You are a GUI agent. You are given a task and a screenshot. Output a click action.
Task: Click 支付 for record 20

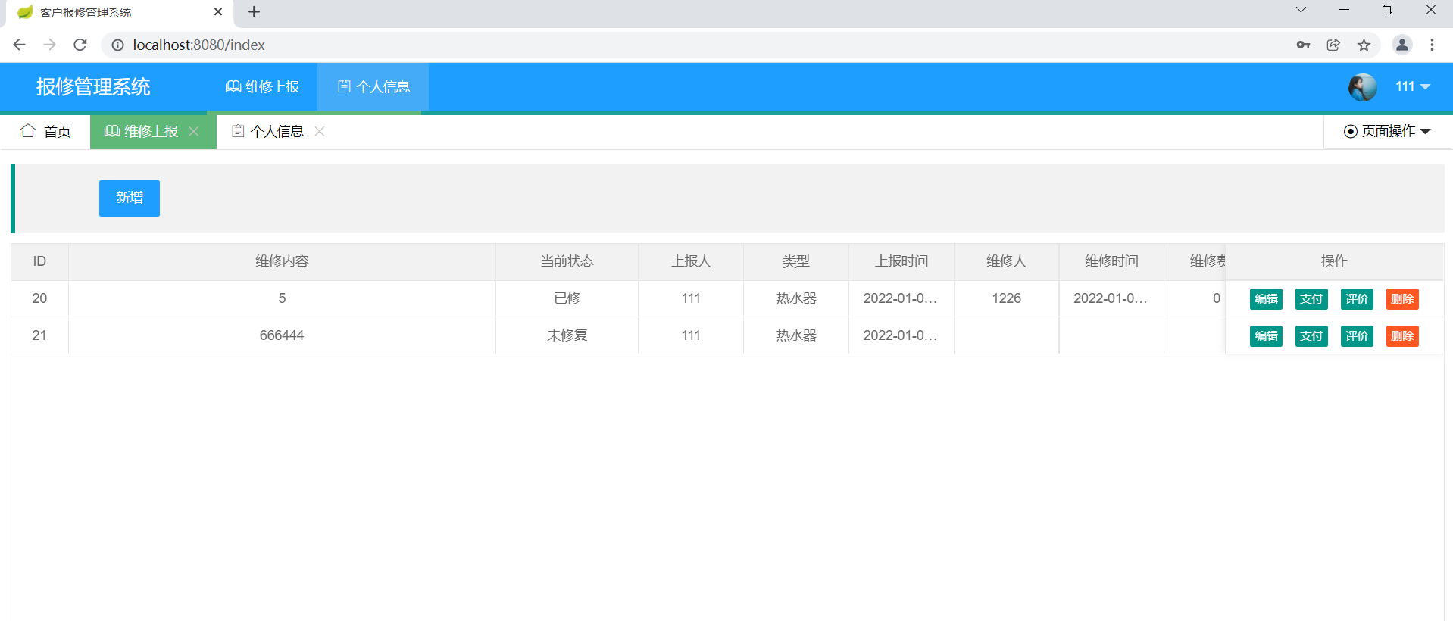tap(1311, 299)
